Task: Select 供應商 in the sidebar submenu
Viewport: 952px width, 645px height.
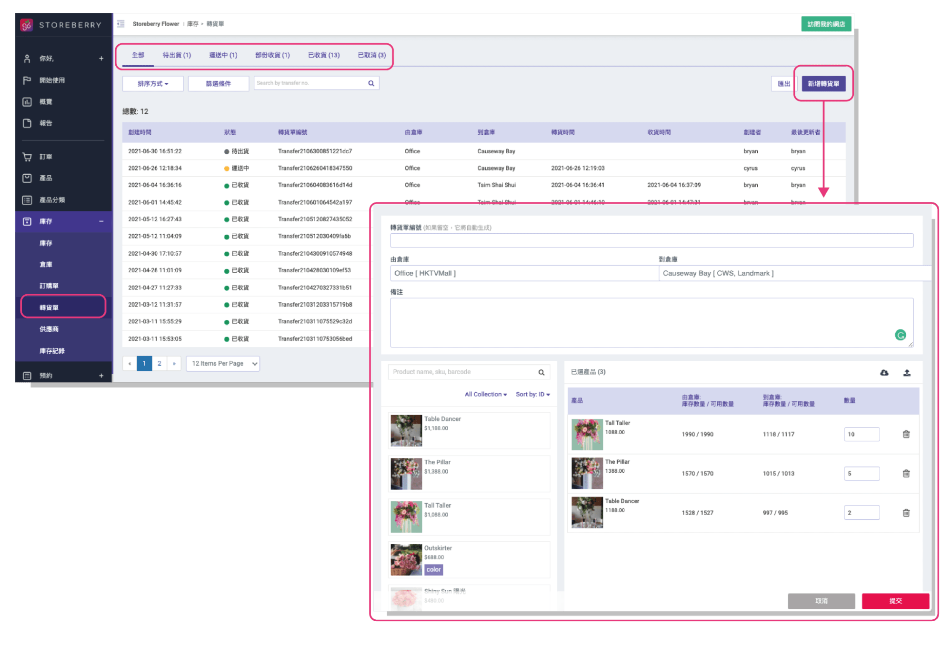Action: coord(49,329)
